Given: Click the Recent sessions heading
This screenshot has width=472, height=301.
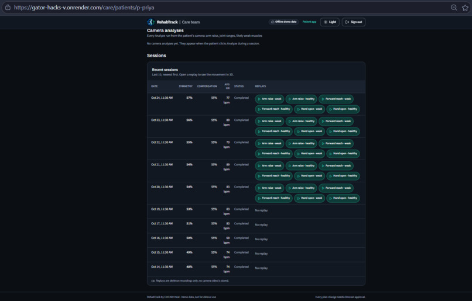Looking at the screenshot, I should coord(165,70).
